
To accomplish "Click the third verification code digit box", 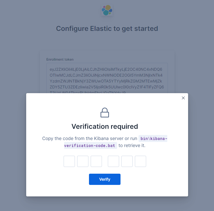I will (x=96, y=161).
